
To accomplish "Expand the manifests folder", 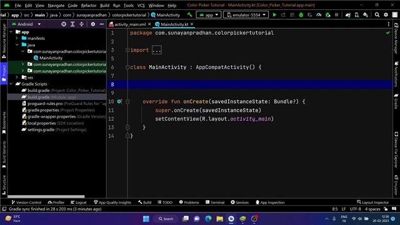I will click(17, 38).
